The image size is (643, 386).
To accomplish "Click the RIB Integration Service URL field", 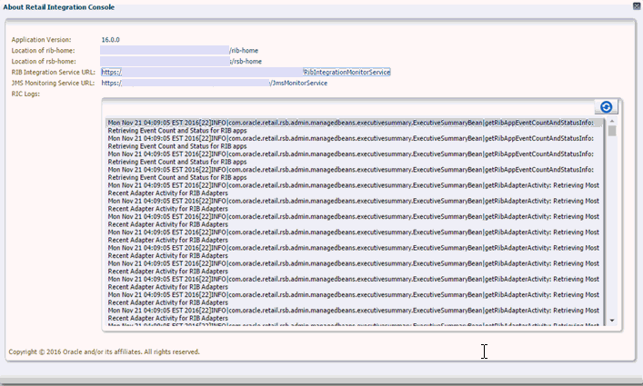I will click(246, 72).
